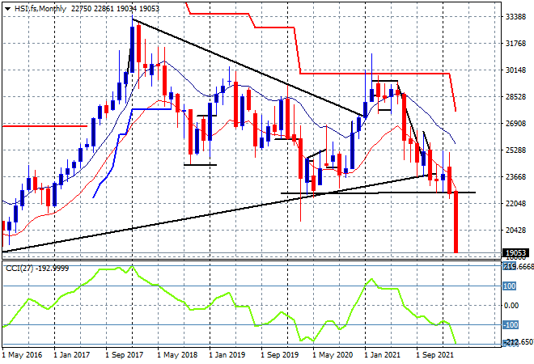The image size is (534, 364).
Task: Click the 22048 price axis label
Action: click(x=516, y=204)
